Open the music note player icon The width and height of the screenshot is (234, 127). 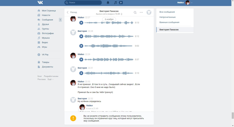(x=115, y=3)
